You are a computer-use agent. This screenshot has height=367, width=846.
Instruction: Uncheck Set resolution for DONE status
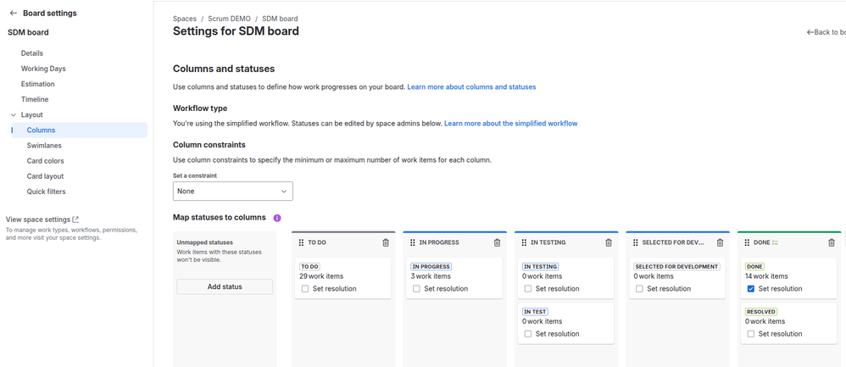pos(751,289)
